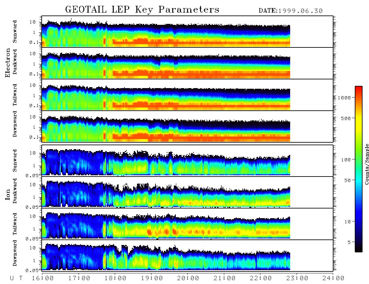The width and height of the screenshot is (369, 284).
Task: Click the 18:00 time axis label
Action: [x=115, y=278]
